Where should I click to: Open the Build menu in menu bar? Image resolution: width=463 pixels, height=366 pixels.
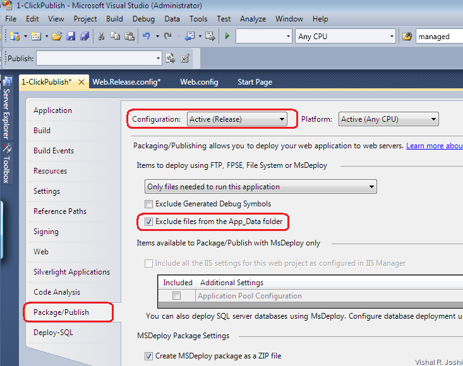coord(116,19)
